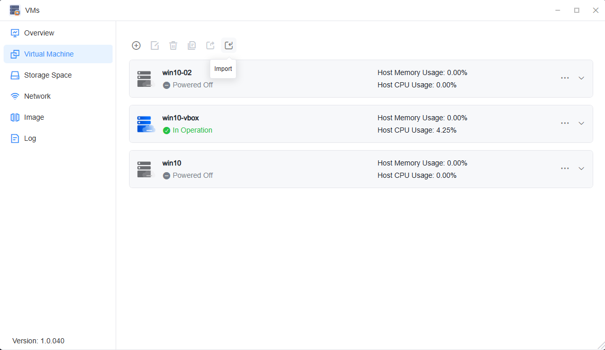Expand details for VM win10
The image size is (605, 350).
tap(581, 169)
